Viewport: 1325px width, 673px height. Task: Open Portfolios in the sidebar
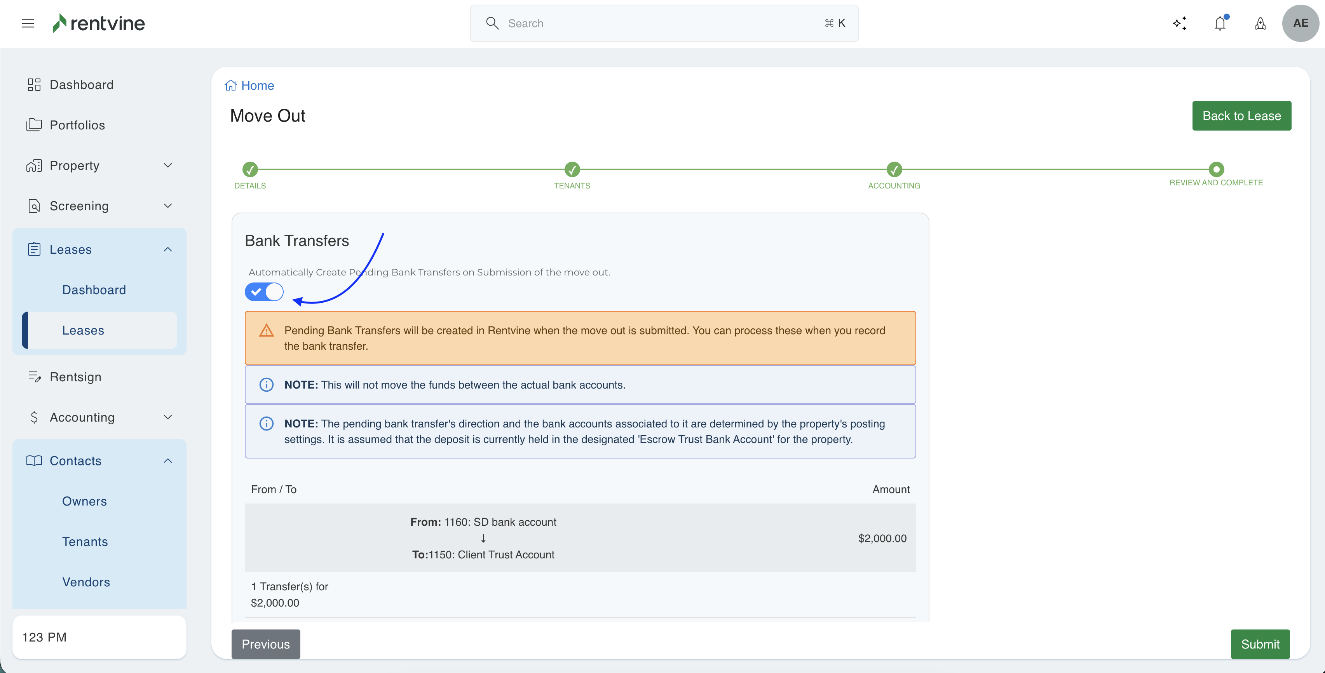77,125
